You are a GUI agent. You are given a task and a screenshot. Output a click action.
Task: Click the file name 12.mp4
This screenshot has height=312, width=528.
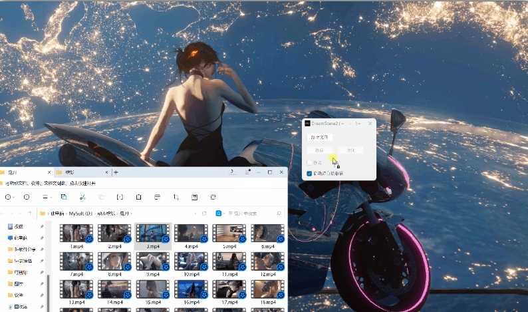(268, 275)
